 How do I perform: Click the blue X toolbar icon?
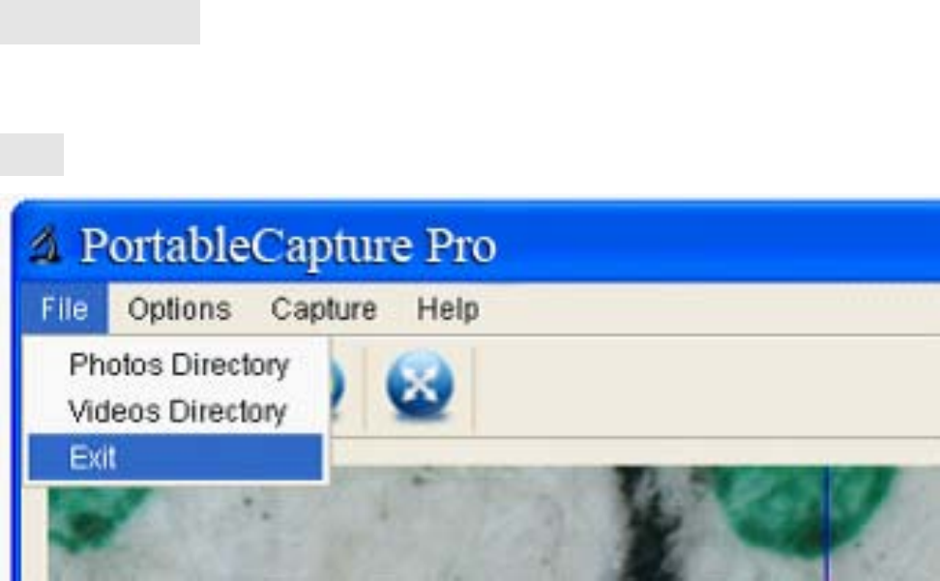(x=420, y=384)
